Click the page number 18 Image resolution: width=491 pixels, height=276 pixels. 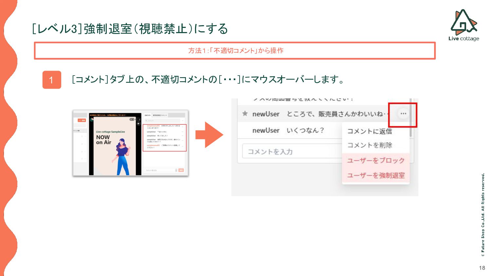[x=482, y=268]
